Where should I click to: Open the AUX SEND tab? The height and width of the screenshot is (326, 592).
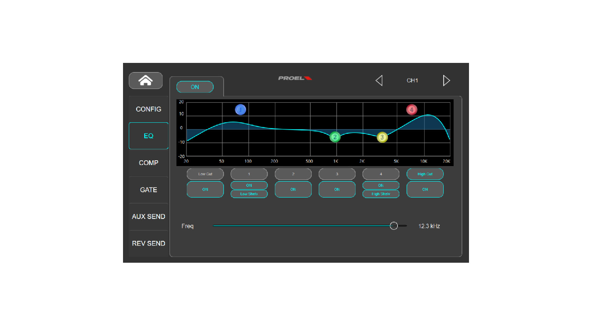[148, 217]
